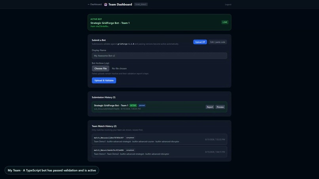The image size is (319, 179).
Task: Click the Team Match History (2) heading
Action: click(104, 126)
